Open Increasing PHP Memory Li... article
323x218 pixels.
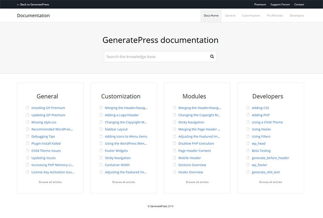[x=53, y=165]
